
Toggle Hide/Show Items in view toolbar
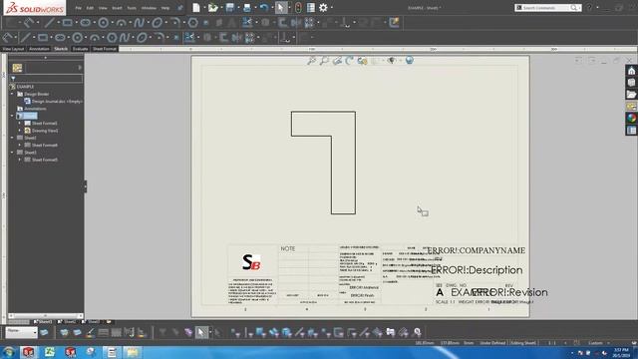click(x=391, y=61)
